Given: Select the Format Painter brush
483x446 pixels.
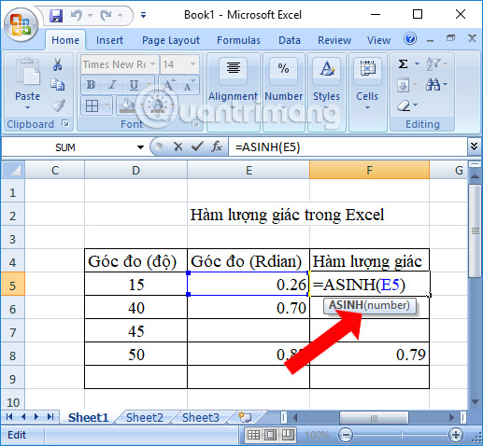Looking at the screenshot, I should [x=58, y=105].
